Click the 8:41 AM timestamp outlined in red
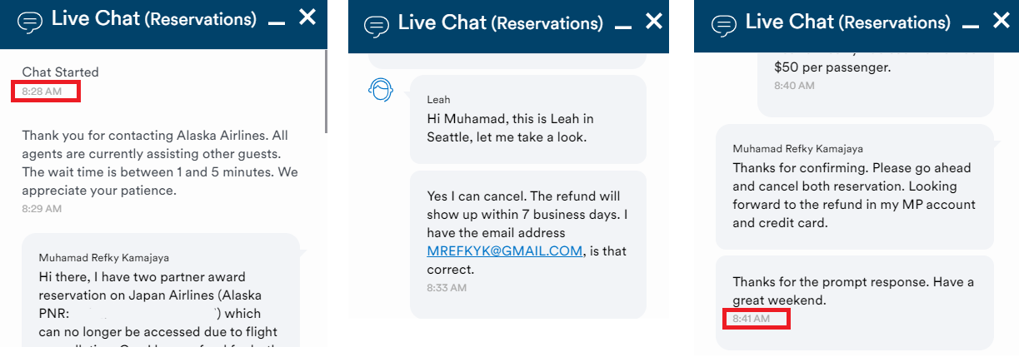This screenshot has width=1019, height=357. click(x=752, y=319)
